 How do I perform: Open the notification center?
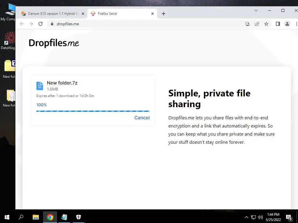289,217
